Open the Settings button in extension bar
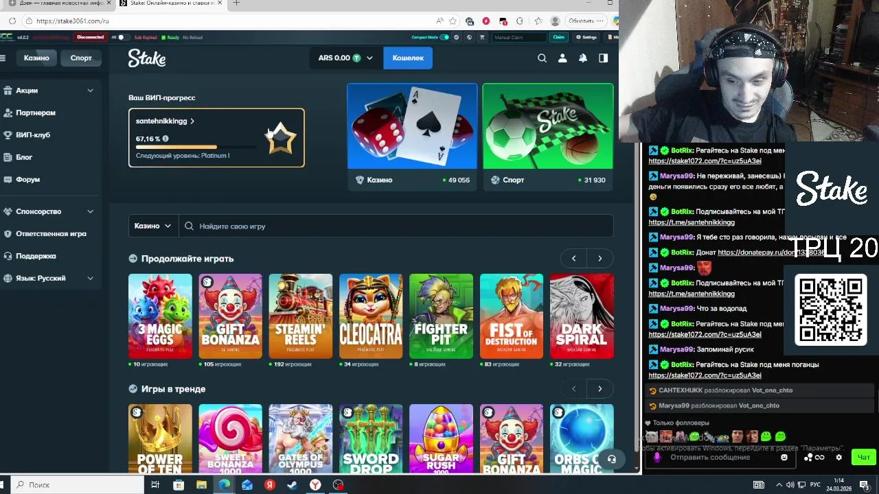 point(586,37)
